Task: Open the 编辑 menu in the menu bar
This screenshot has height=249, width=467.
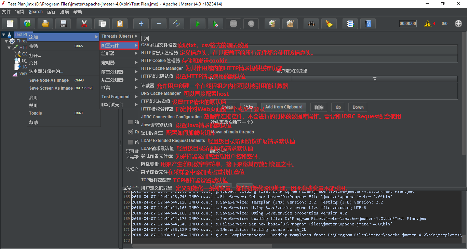Action: click(20, 12)
